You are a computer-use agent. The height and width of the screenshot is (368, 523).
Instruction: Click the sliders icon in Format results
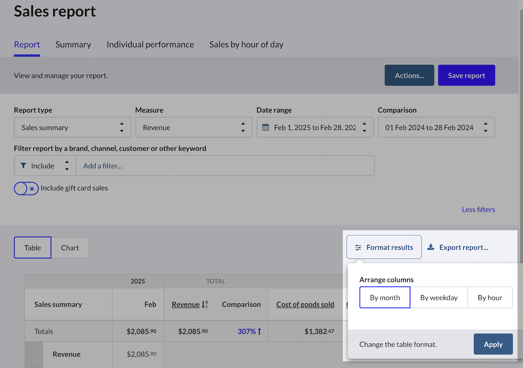pyautogui.click(x=358, y=248)
